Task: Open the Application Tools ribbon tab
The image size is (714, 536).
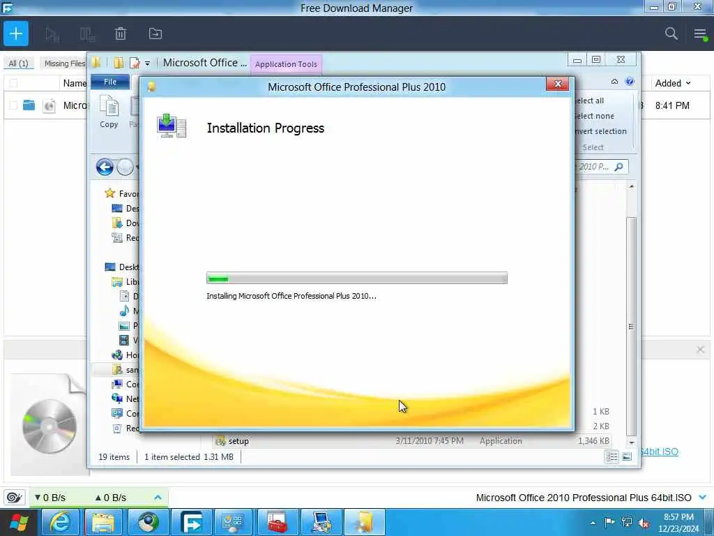Action: (x=286, y=64)
